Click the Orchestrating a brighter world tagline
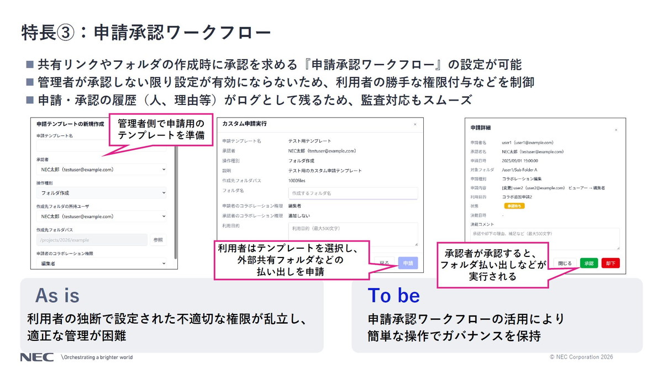This screenshot has height=373, width=663. point(97,358)
